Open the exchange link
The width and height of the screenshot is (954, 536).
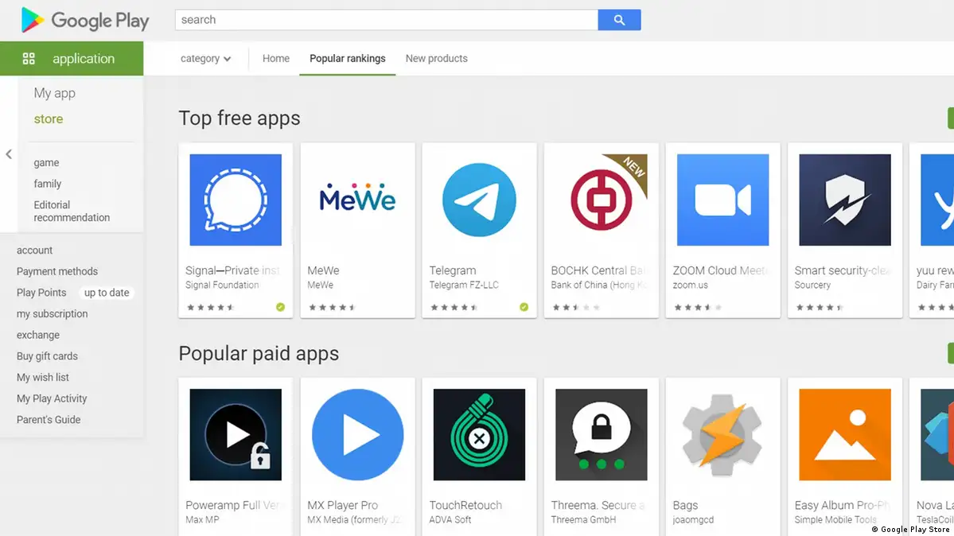[37, 336]
